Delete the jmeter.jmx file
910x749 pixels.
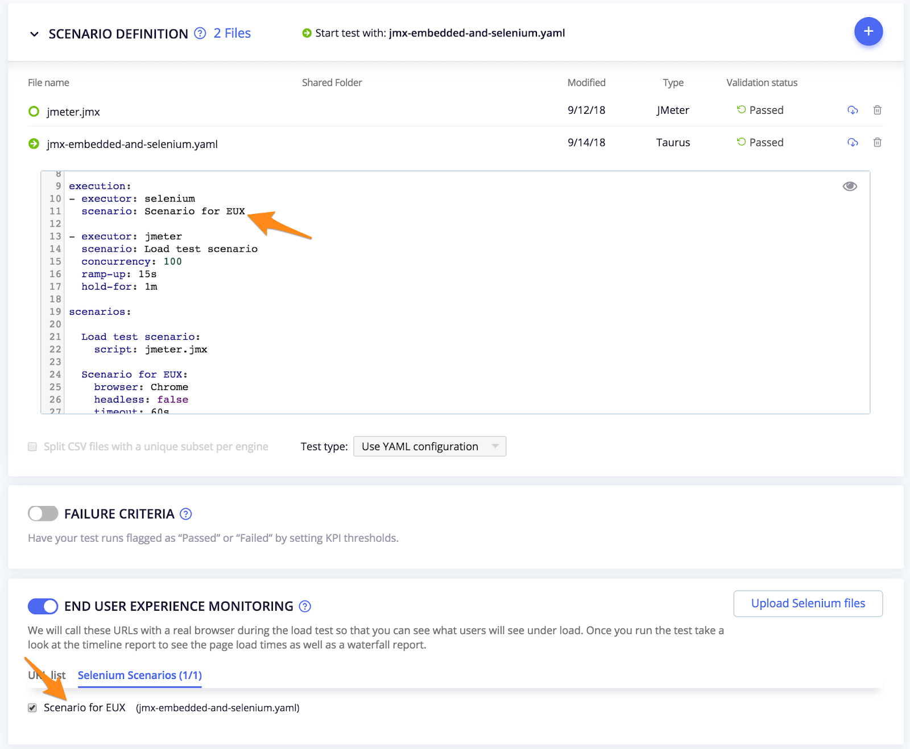(878, 110)
